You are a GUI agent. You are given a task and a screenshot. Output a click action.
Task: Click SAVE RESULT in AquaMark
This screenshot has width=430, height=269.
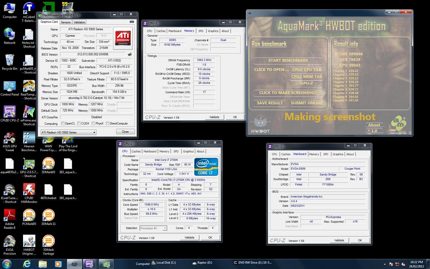pos(270,103)
